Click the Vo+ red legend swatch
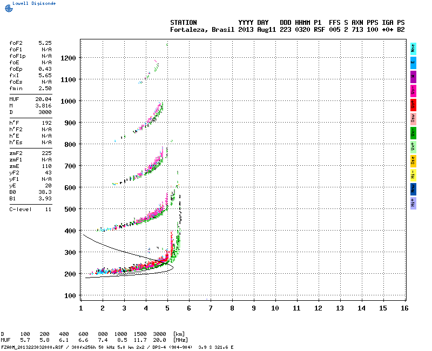Screen dimensions: 432x351 click(413, 105)
